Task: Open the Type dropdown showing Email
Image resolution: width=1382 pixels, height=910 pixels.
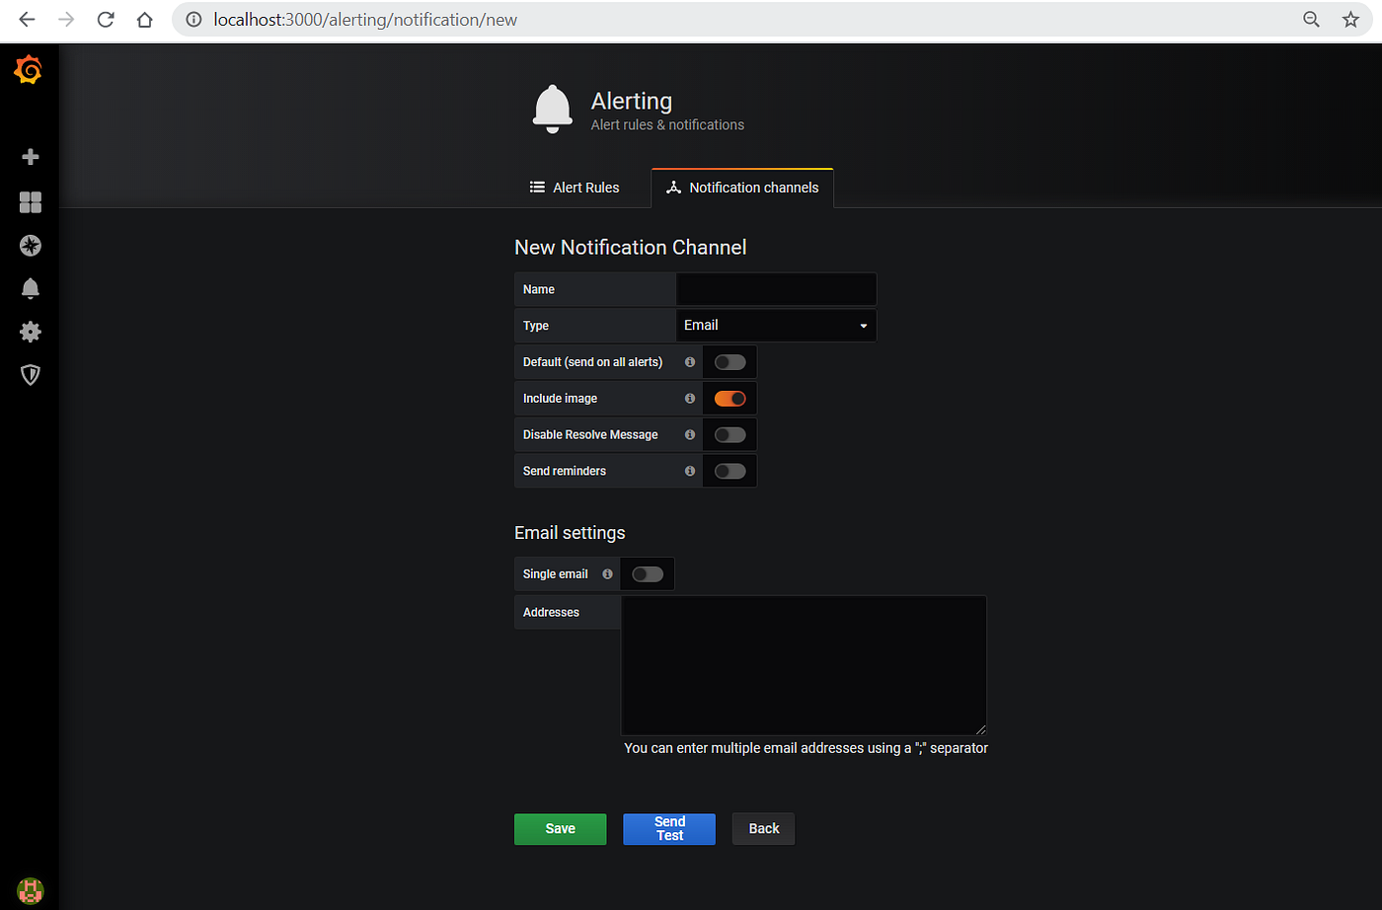Action: point(776,326)
